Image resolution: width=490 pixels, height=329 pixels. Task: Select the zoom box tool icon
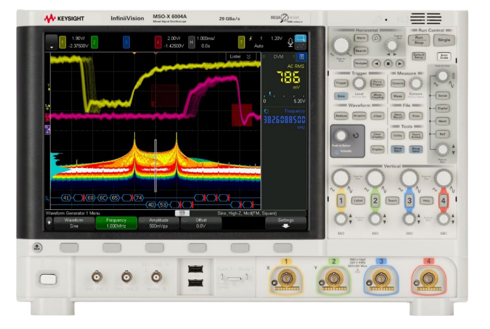pyautogui.click(x=301, y=39)
